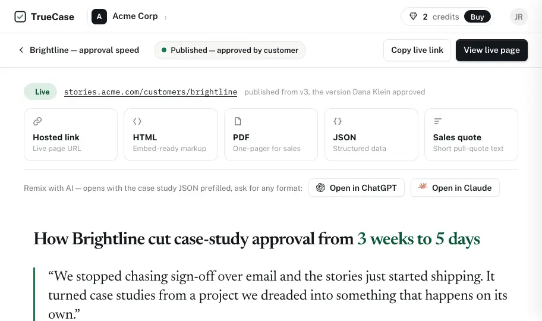
Task: Click the TrueCase checkmark logo icon
Action: click(20, 17)
